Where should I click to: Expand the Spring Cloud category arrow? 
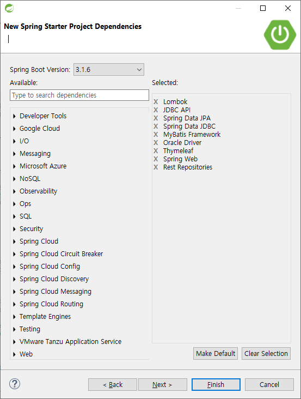(x=14, y=241)
